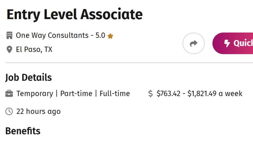Click the clock posted time icon

[9, 111]
